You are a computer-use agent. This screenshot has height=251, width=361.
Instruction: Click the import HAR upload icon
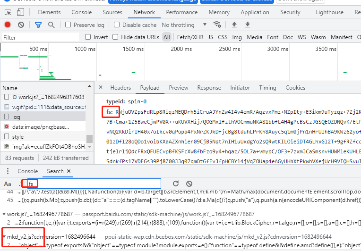234,25
